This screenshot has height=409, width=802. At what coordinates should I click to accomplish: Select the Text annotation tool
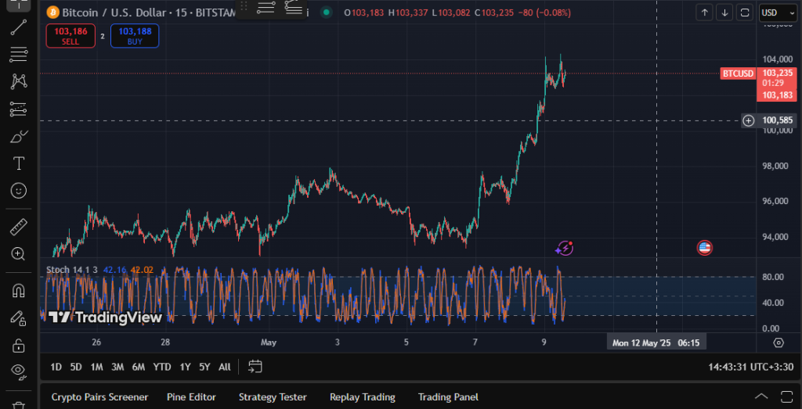point(19,163)
